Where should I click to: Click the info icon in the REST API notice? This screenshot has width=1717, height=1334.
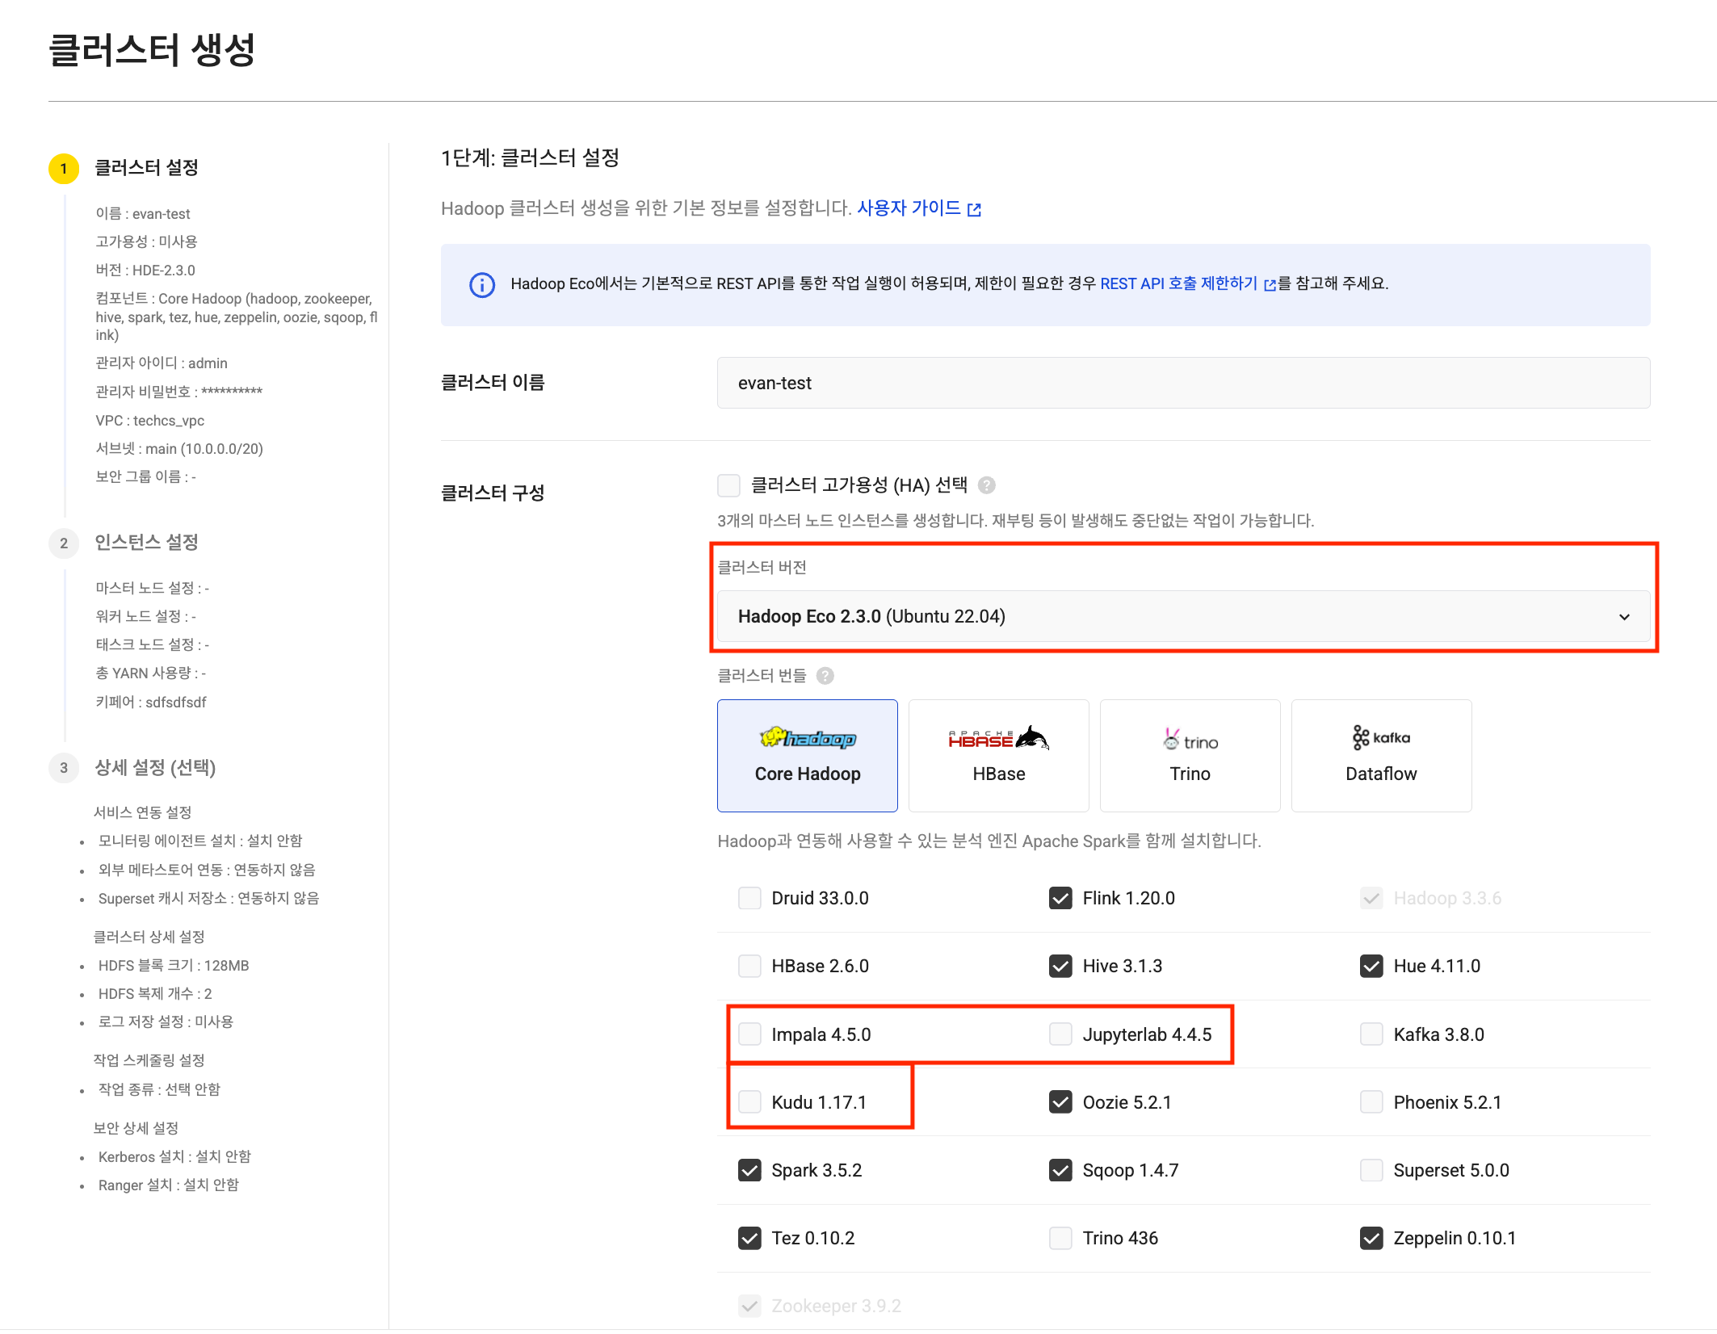(481, 284)
